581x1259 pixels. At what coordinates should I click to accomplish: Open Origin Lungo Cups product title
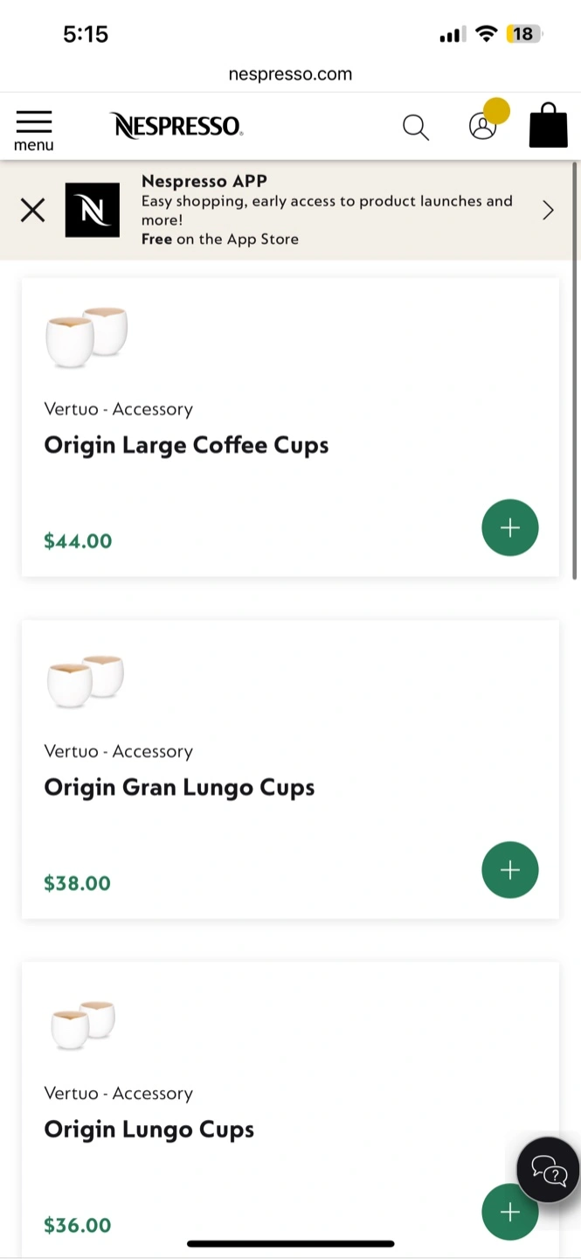(149, 1130)
